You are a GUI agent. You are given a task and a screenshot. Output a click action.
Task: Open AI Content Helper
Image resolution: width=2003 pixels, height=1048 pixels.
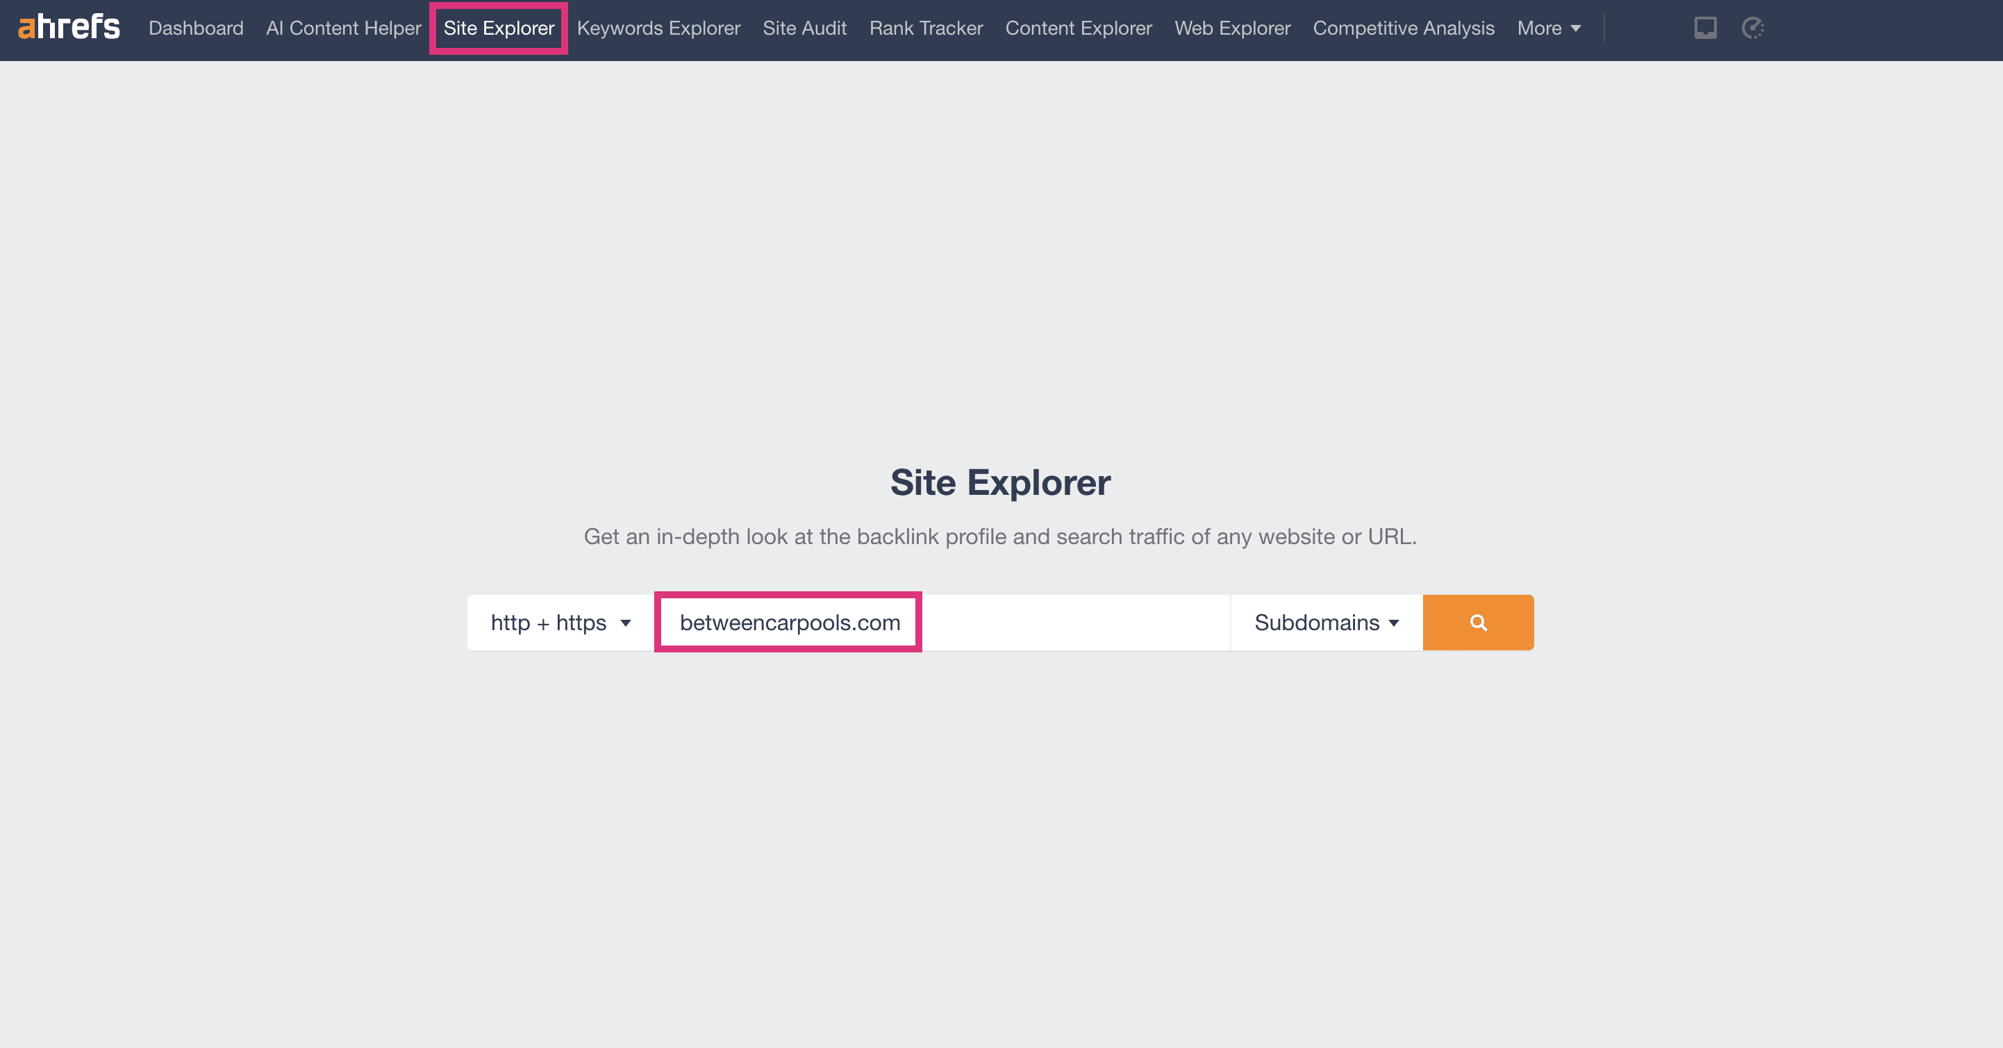[343, 28]
